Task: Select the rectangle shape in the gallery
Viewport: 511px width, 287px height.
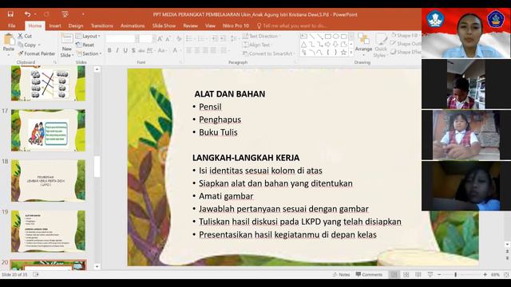Action: coord(328,37)
